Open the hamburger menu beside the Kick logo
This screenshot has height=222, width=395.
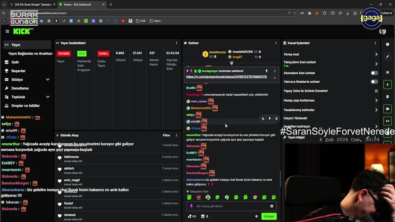click(7, 31)
